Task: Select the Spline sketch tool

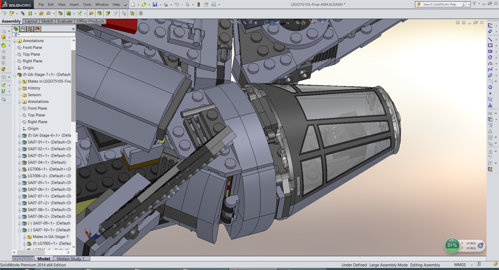Action: click(490, 69)
